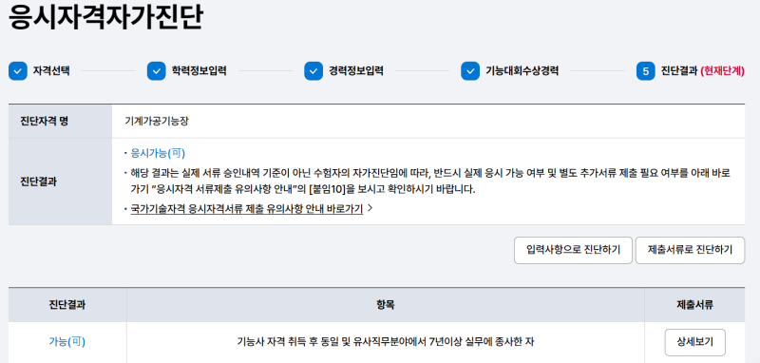This screenshot has height=363, width=760.
Task: Click the 기계가공기능장 qualification name
Action: coord(157,122)
